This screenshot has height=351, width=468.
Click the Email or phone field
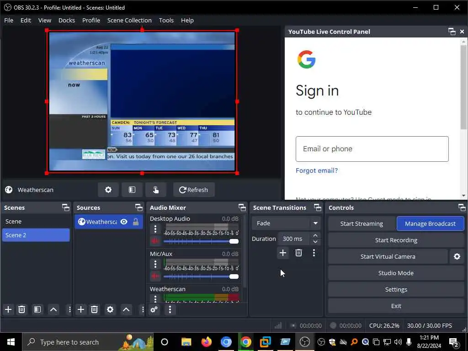click(372, 149)
